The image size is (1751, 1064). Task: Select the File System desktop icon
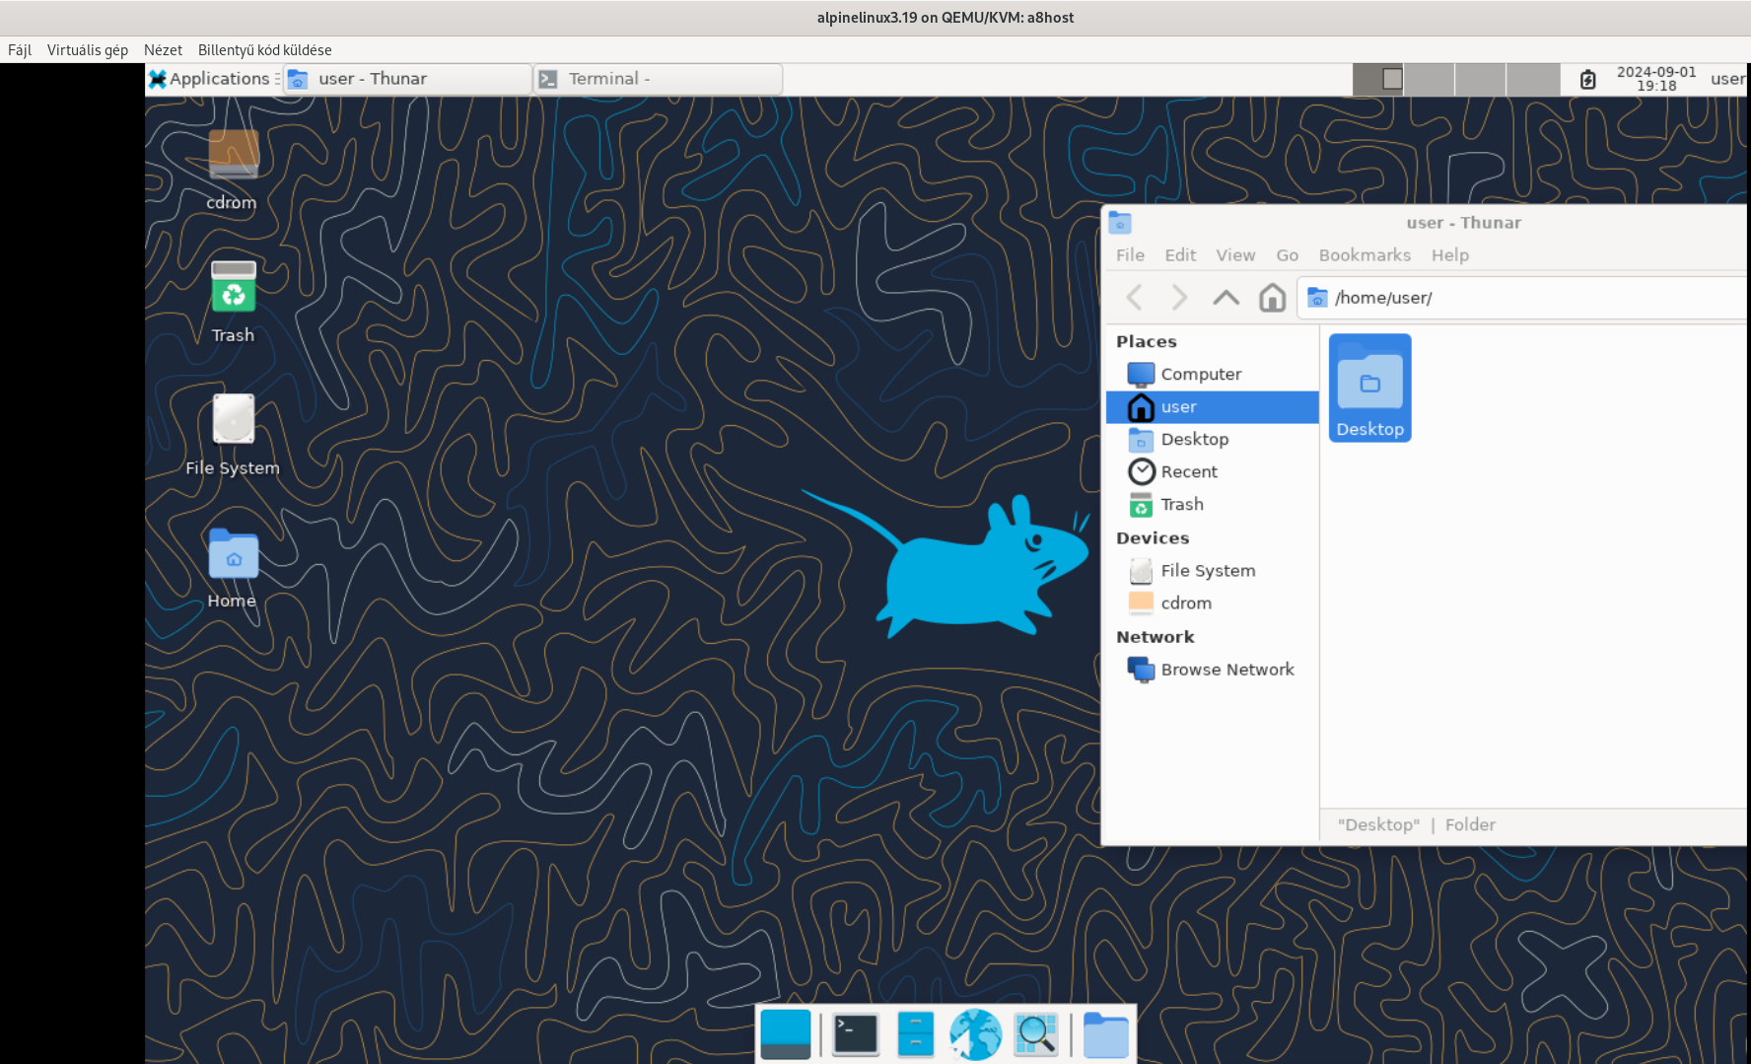pyautogui.click(x=233, y=435)
